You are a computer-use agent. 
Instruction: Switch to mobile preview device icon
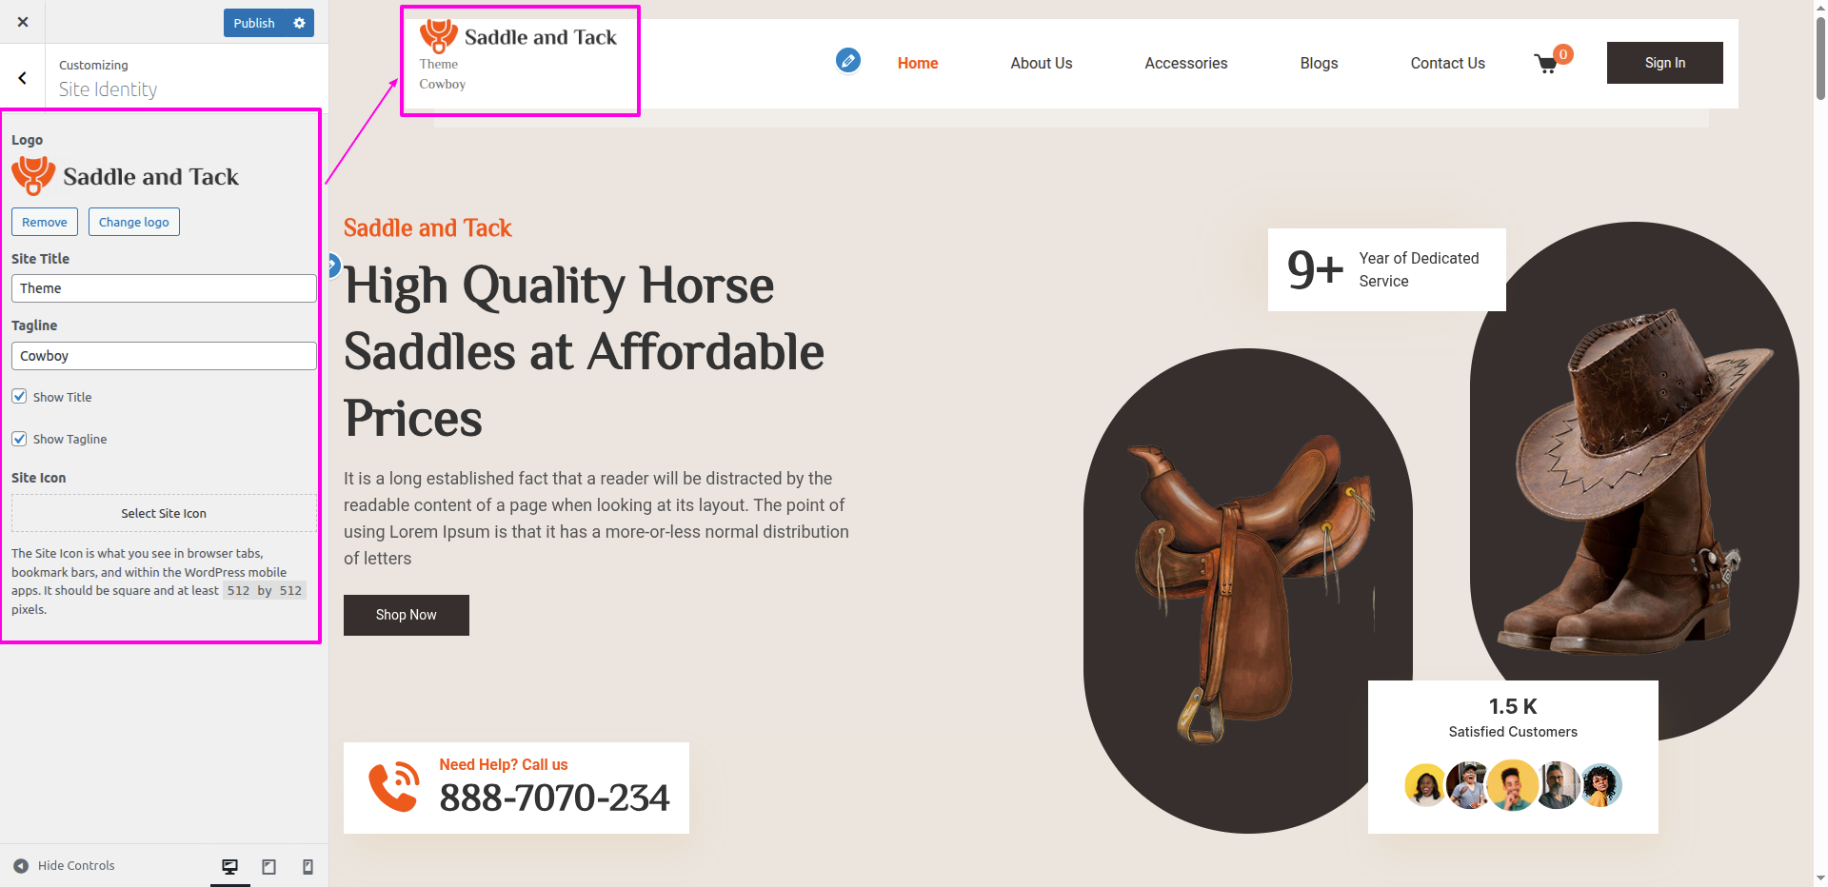[308, 866]
